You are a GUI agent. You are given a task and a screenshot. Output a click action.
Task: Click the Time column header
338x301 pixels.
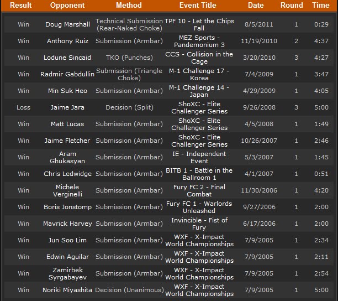pos(321,5)
